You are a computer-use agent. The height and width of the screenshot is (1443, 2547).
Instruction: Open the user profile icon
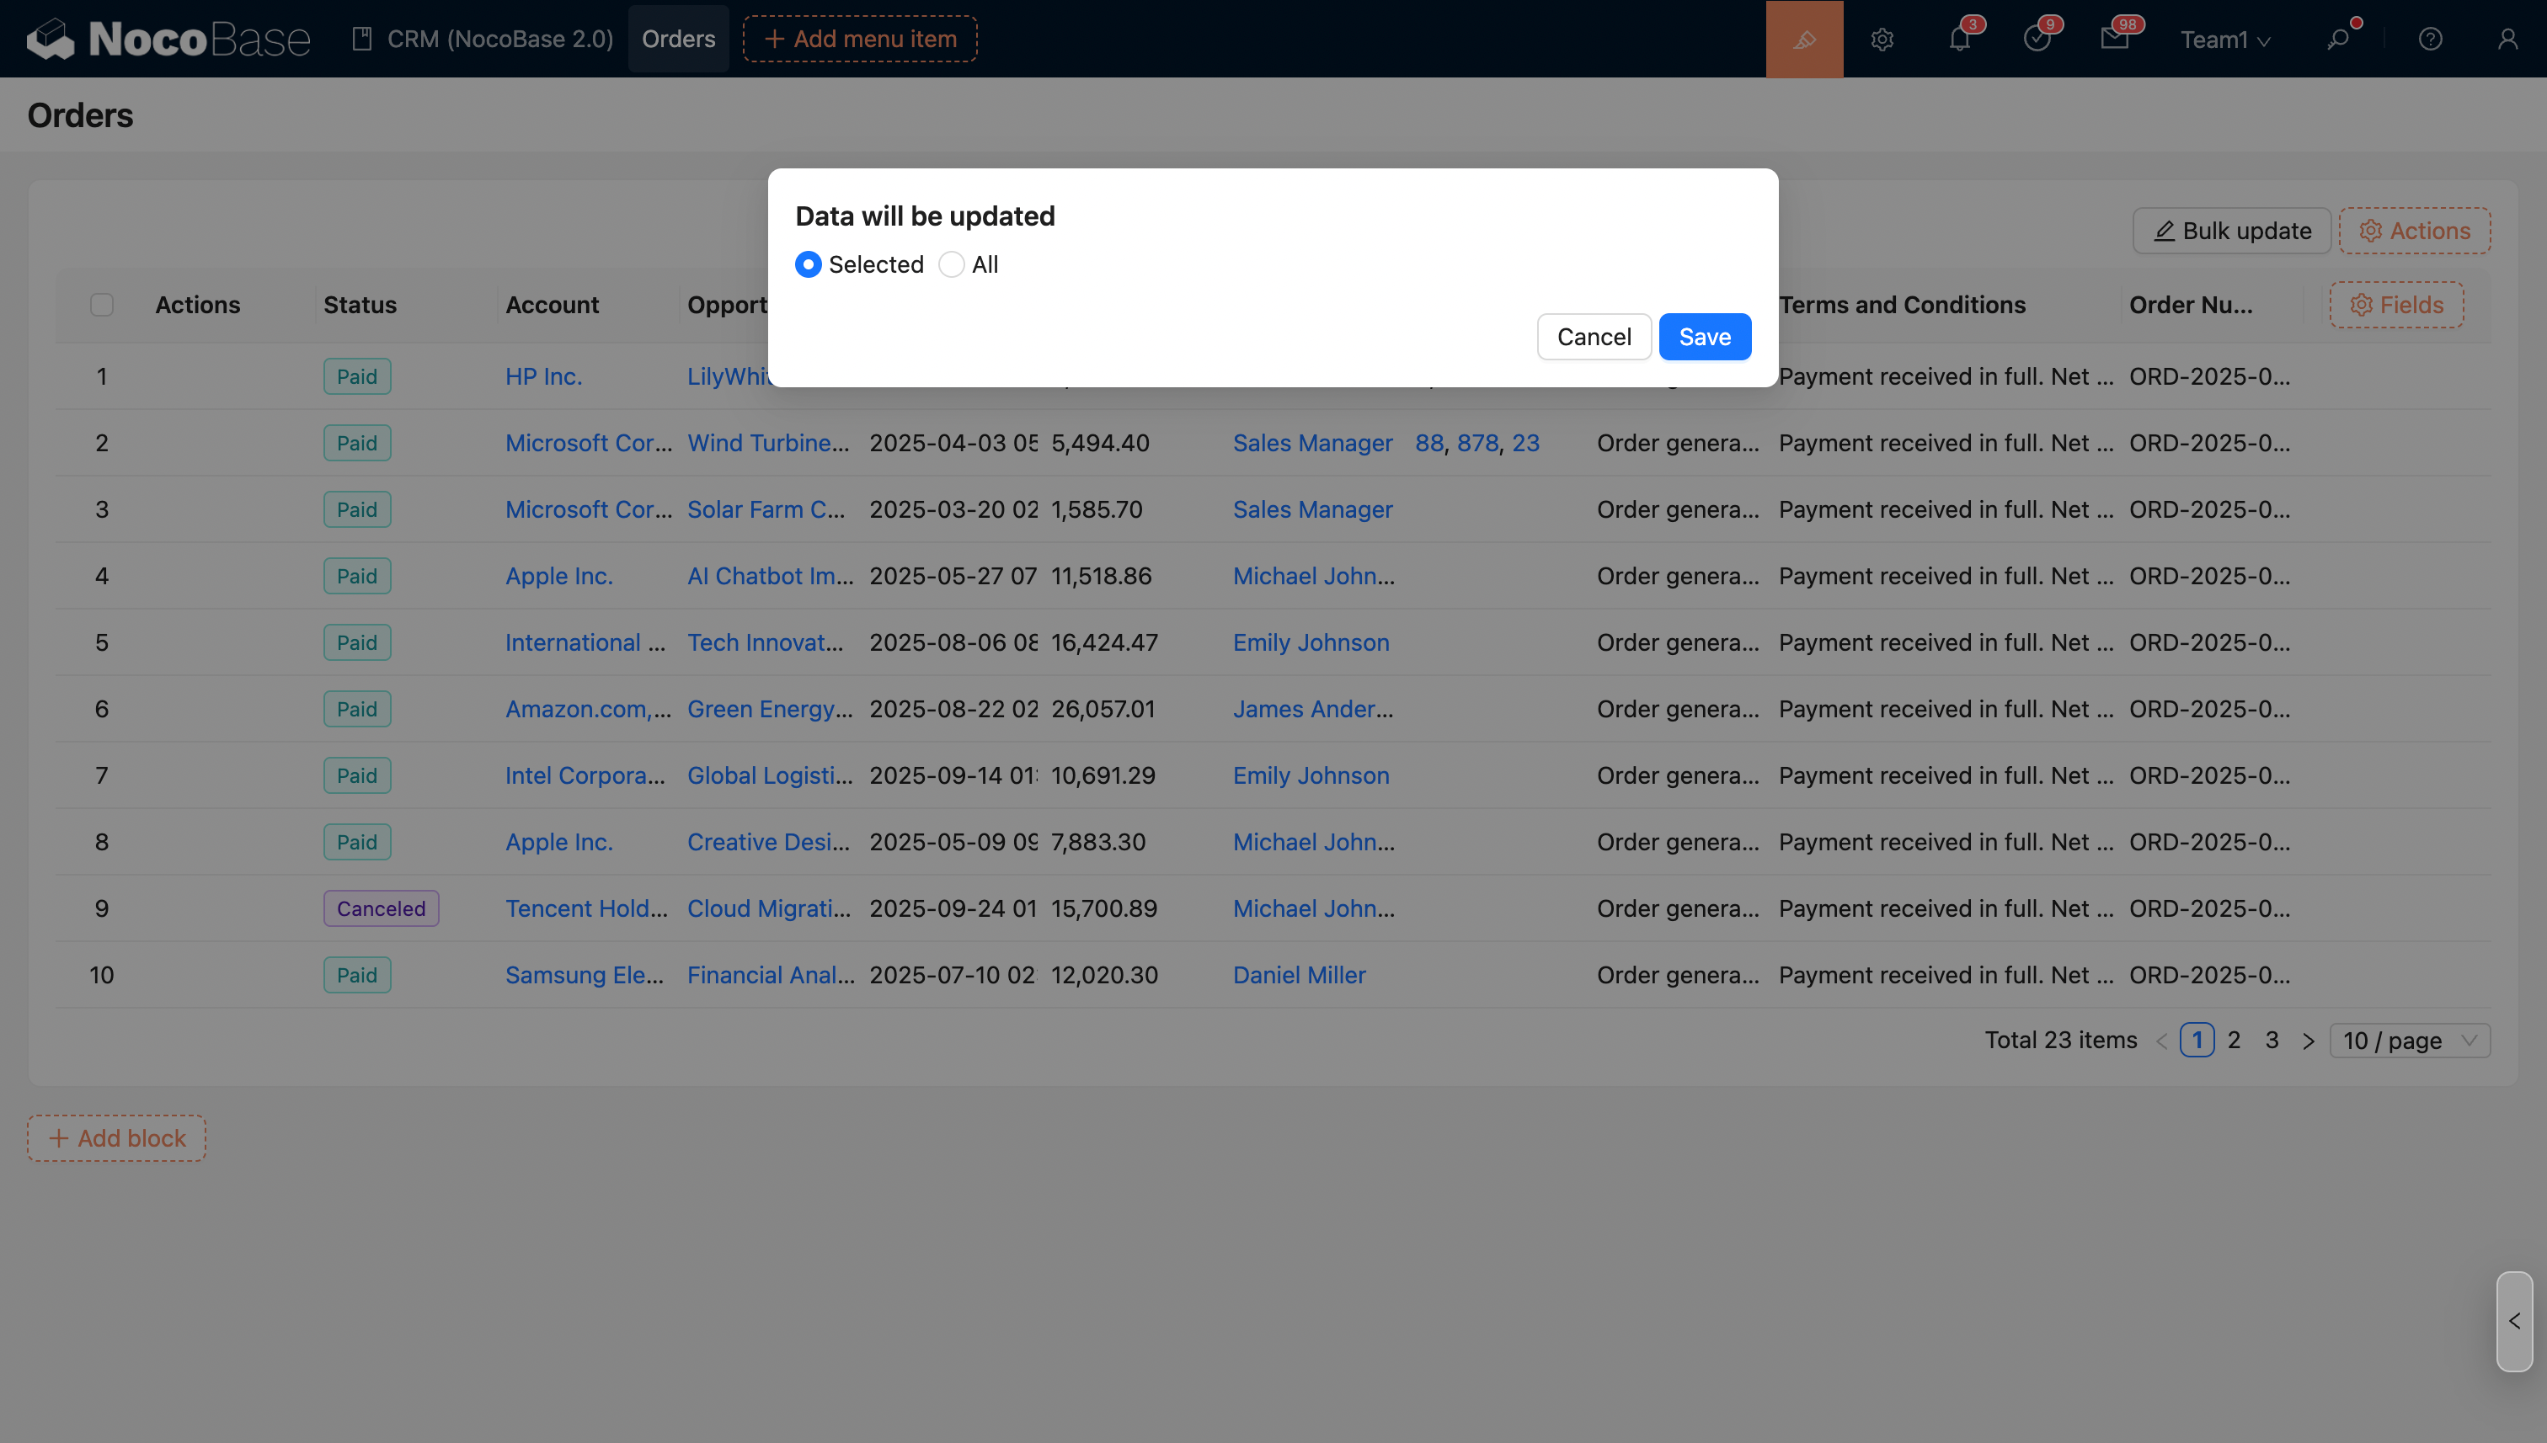[x=2507, y=39]
